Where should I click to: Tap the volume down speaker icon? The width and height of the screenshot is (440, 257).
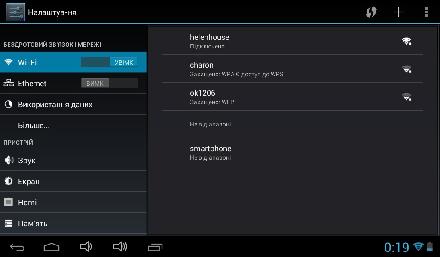click(x=86, y=246)
